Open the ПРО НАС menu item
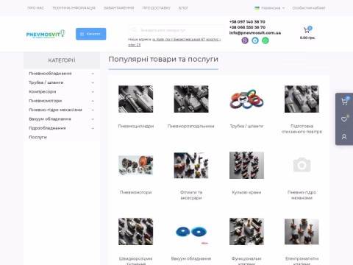The width and height of the screenshot is (353, 265). [36, 8]
